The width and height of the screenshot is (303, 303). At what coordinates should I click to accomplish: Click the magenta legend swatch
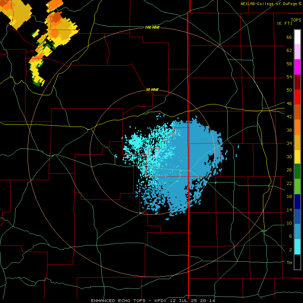pos(297,67)
